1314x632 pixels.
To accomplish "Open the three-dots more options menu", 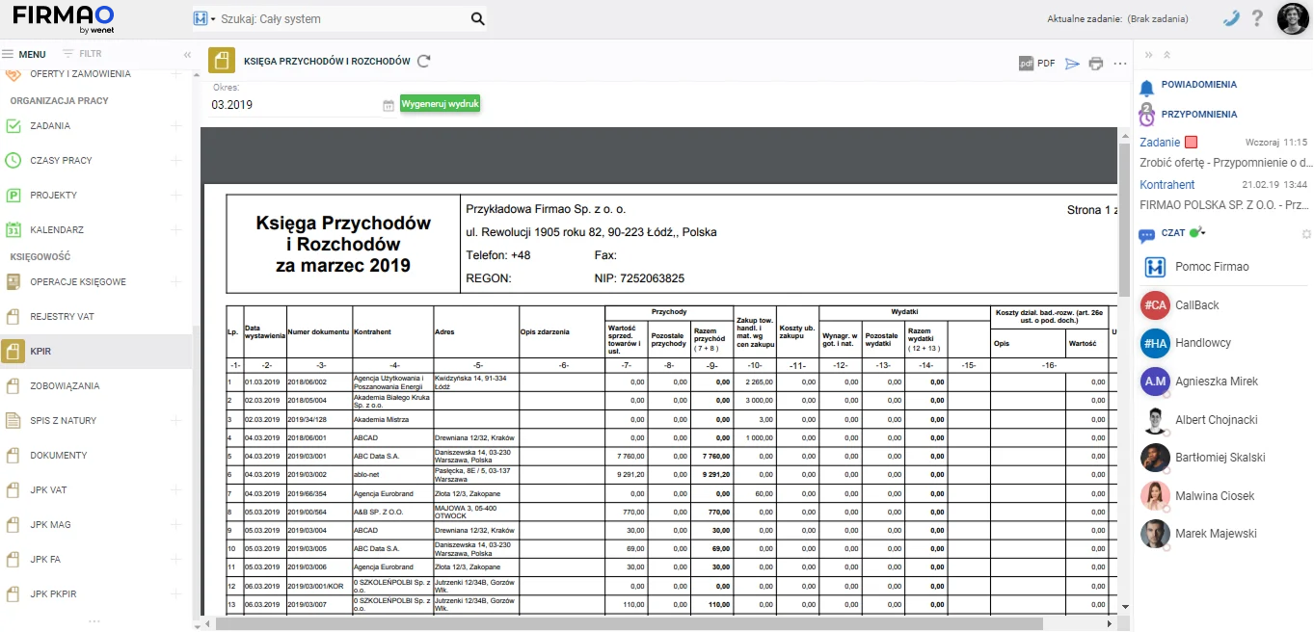I will 1119,64.
